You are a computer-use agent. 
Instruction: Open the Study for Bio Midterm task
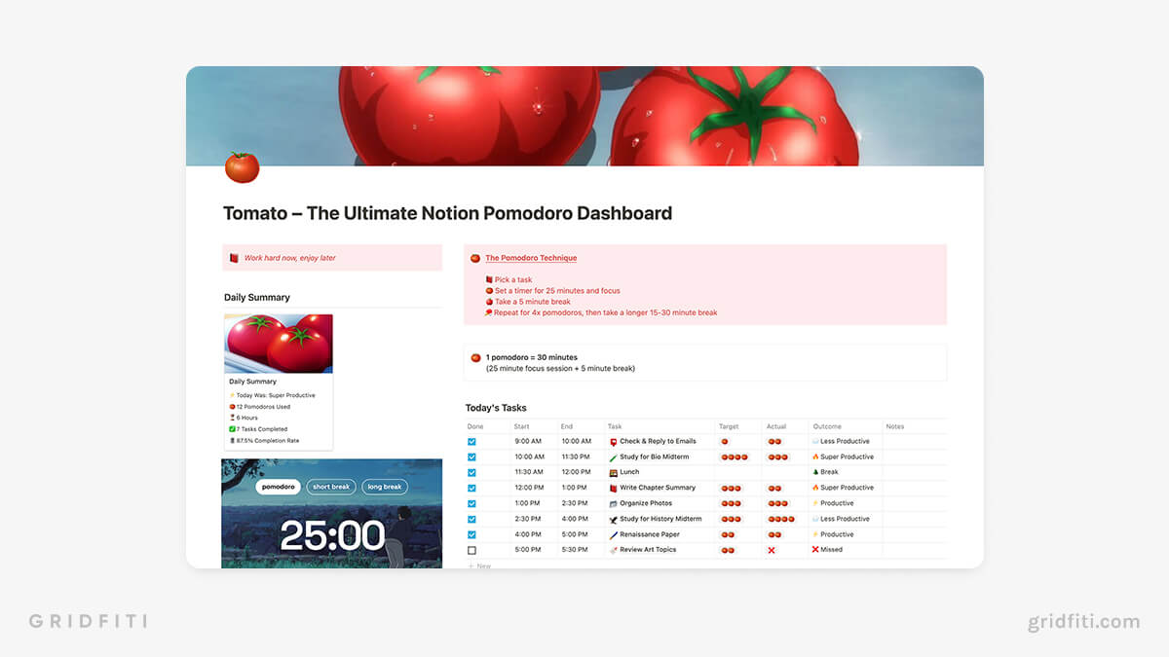pos(655,456)
